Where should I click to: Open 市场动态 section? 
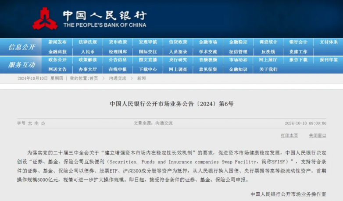point(238,60)
